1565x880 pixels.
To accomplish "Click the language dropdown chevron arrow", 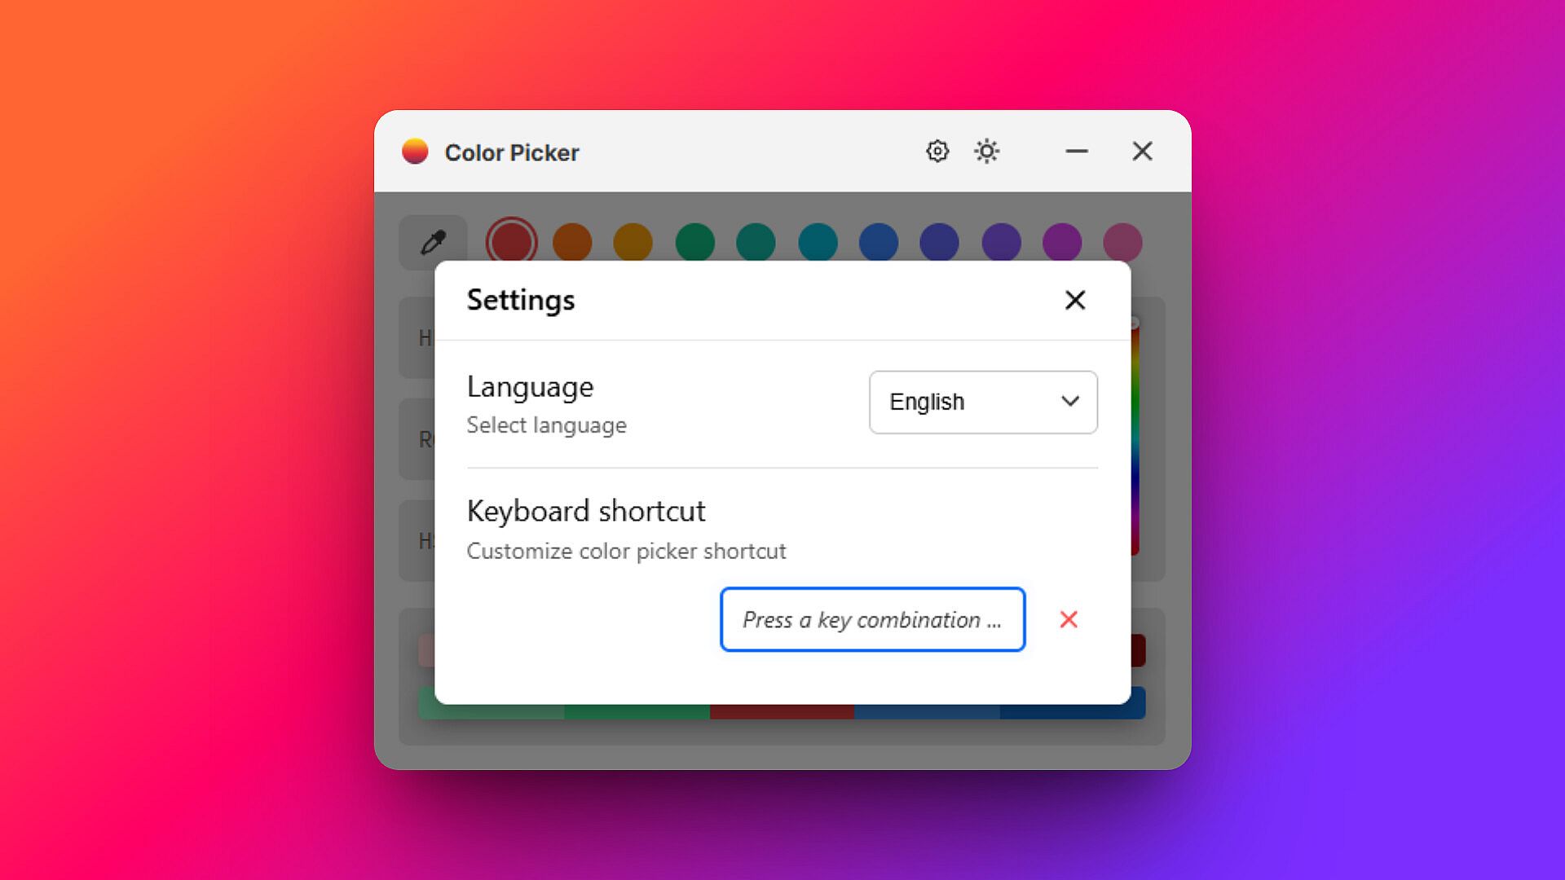I will (x=1070, y=401).
